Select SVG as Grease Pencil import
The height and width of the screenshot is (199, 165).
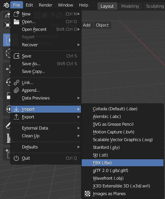click(122, 124)
